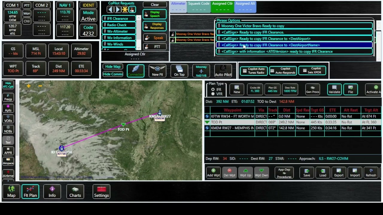Screen dimensions: 383x215
Task: Open the Mooney N431VB aircraft button
Action: (201, 71)
